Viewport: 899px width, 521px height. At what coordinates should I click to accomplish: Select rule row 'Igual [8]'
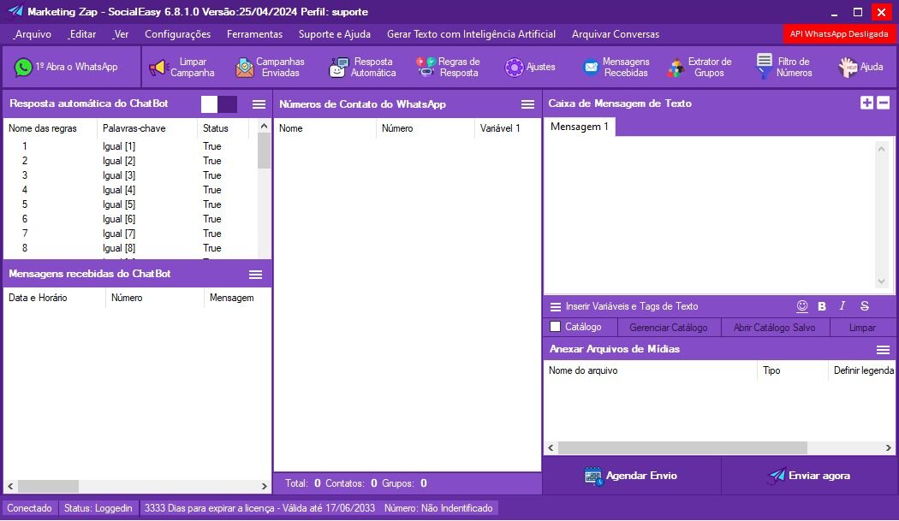pos(131,248)
